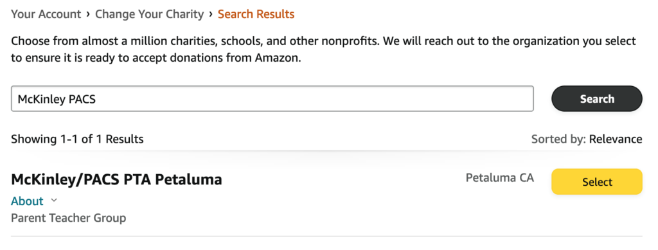Screen dimensions: 658x250
Task: Open the About link for McKinley/PACS
Action: 27,201
